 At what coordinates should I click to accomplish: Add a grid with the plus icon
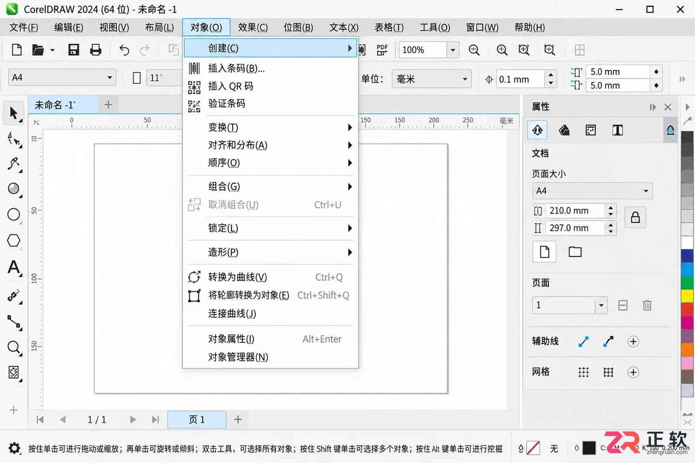(633, 372)
